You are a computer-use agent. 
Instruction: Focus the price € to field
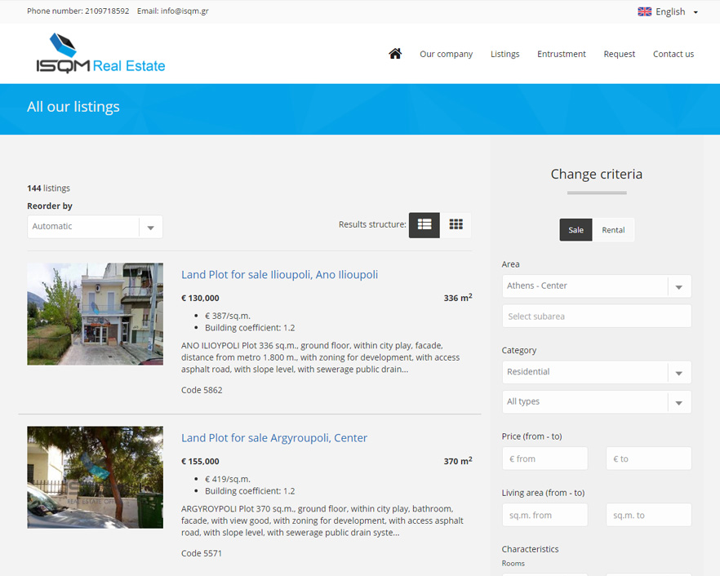click(648, 459)
